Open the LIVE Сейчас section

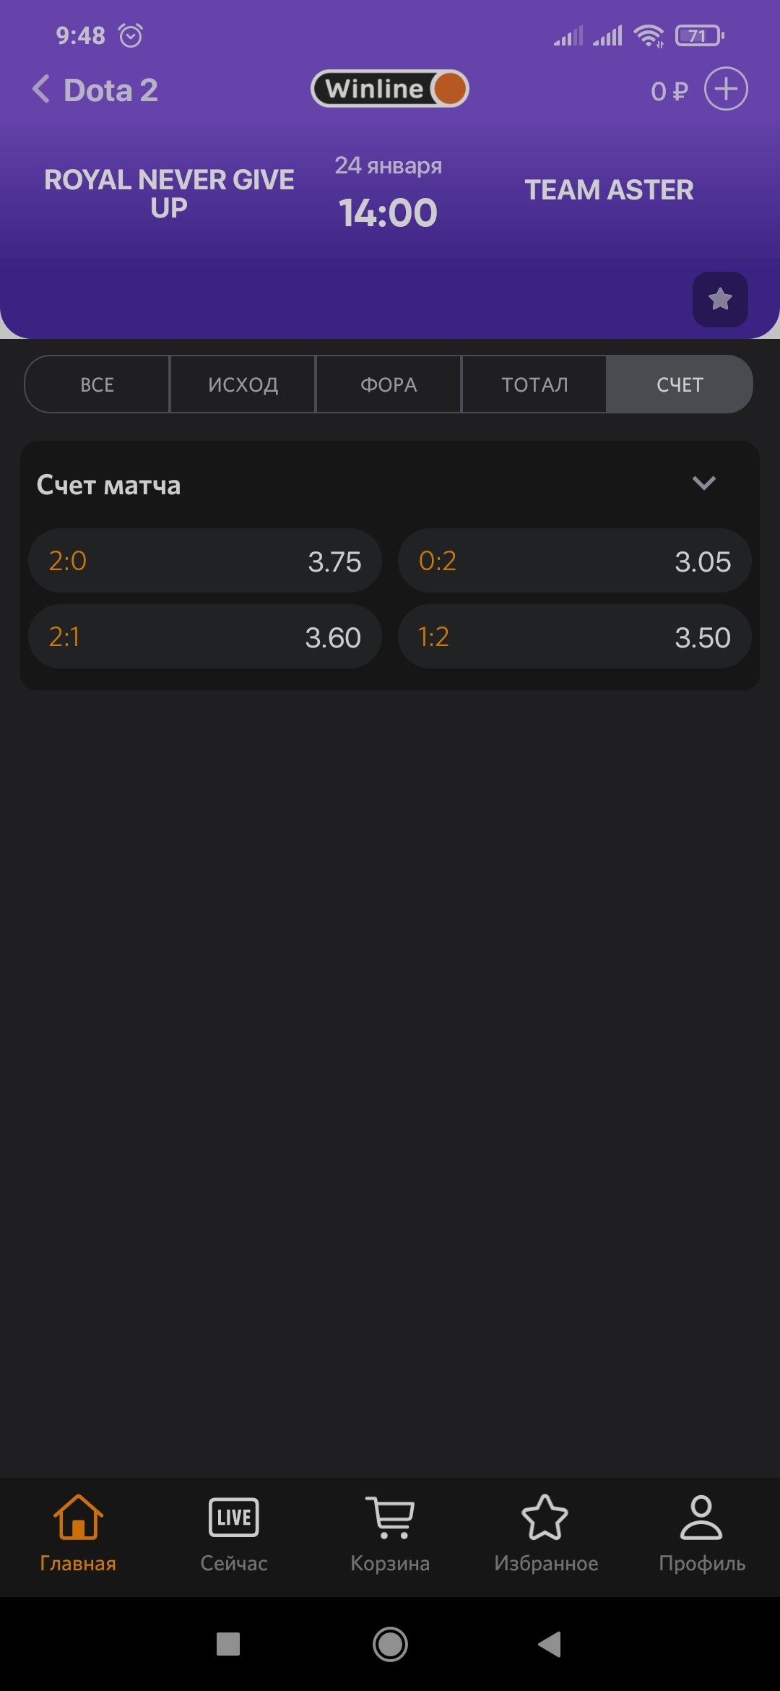234,1532
